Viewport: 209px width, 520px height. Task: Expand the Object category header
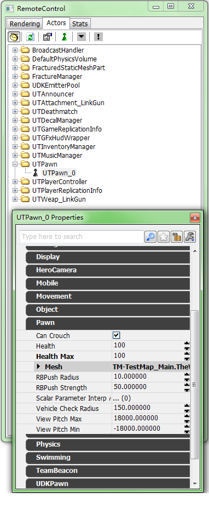tap(108, 310)
